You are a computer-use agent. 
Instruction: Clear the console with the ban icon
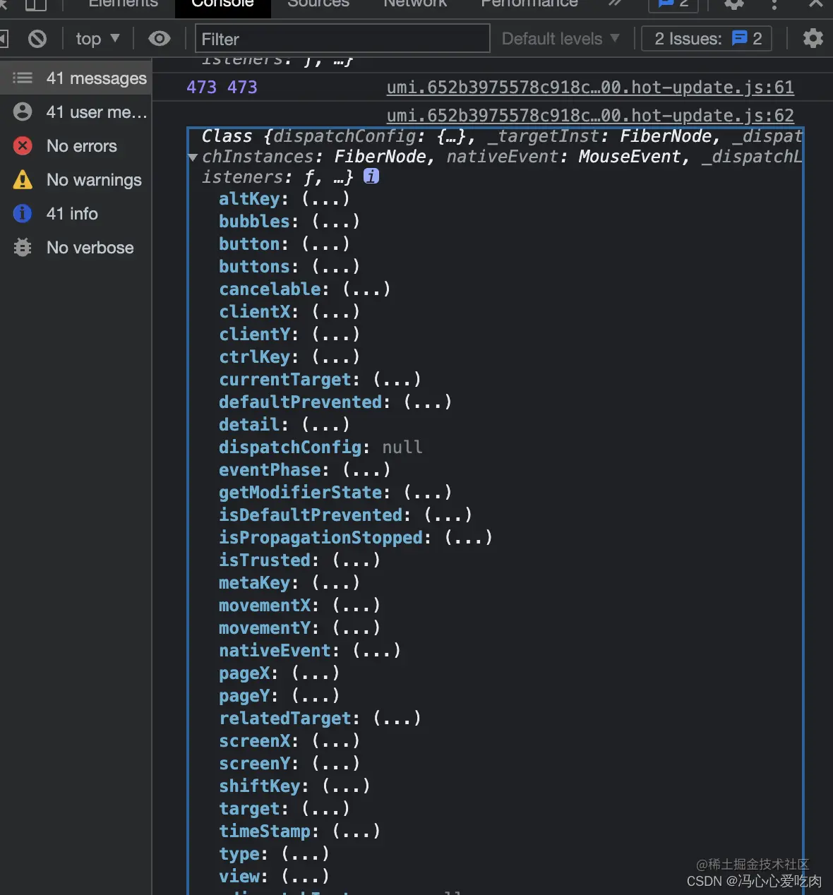click(37, 38)
